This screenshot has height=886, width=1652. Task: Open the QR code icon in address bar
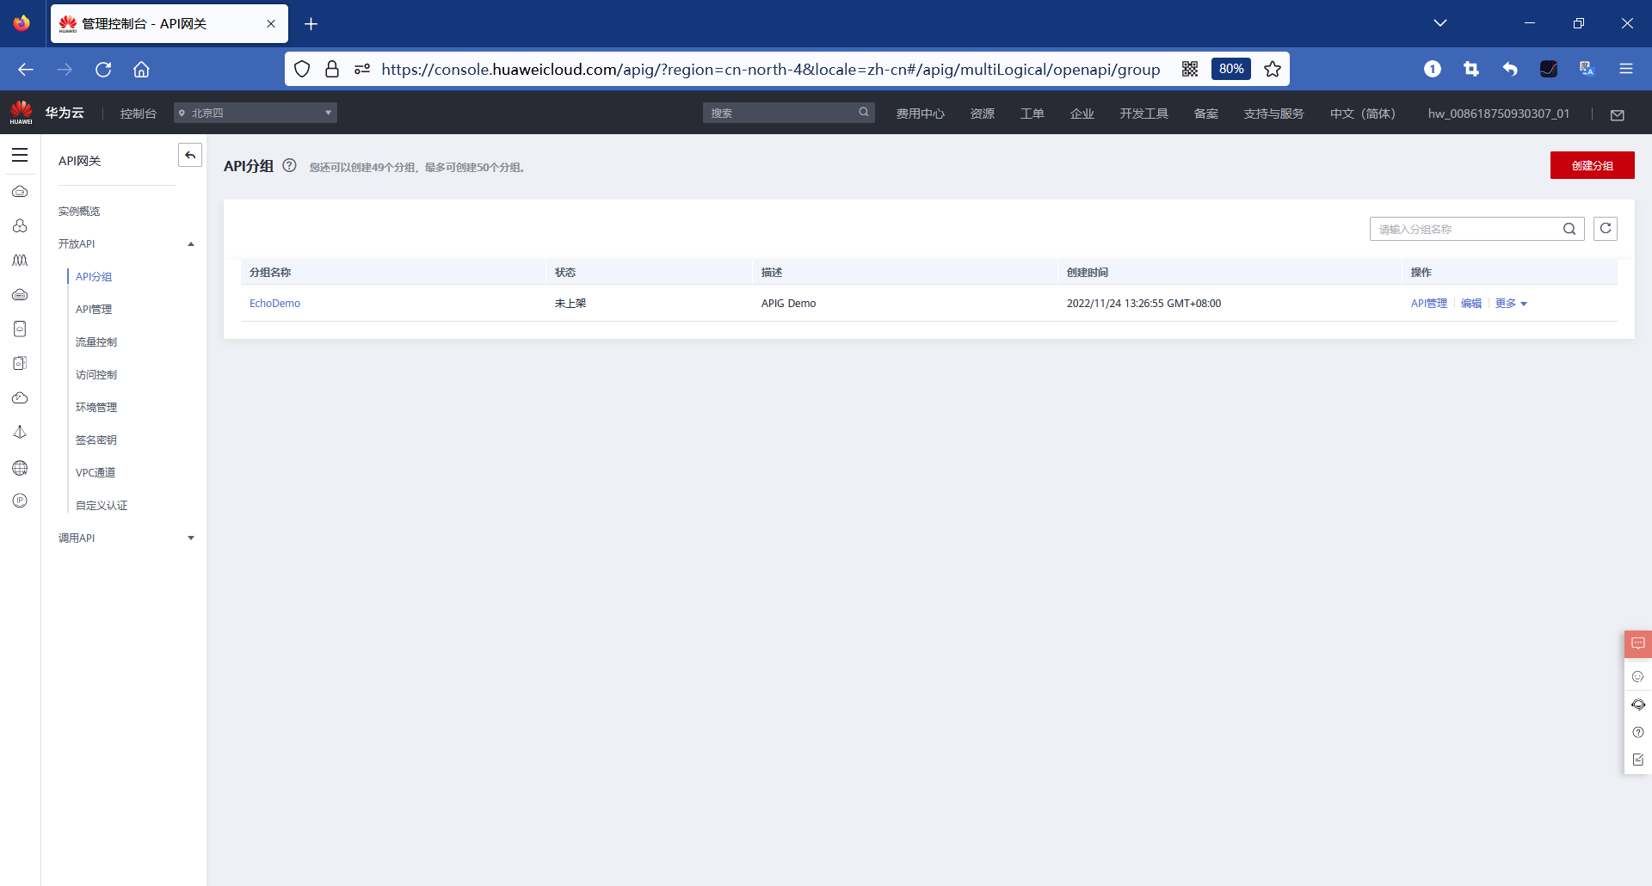click(x=1190, y=69)
